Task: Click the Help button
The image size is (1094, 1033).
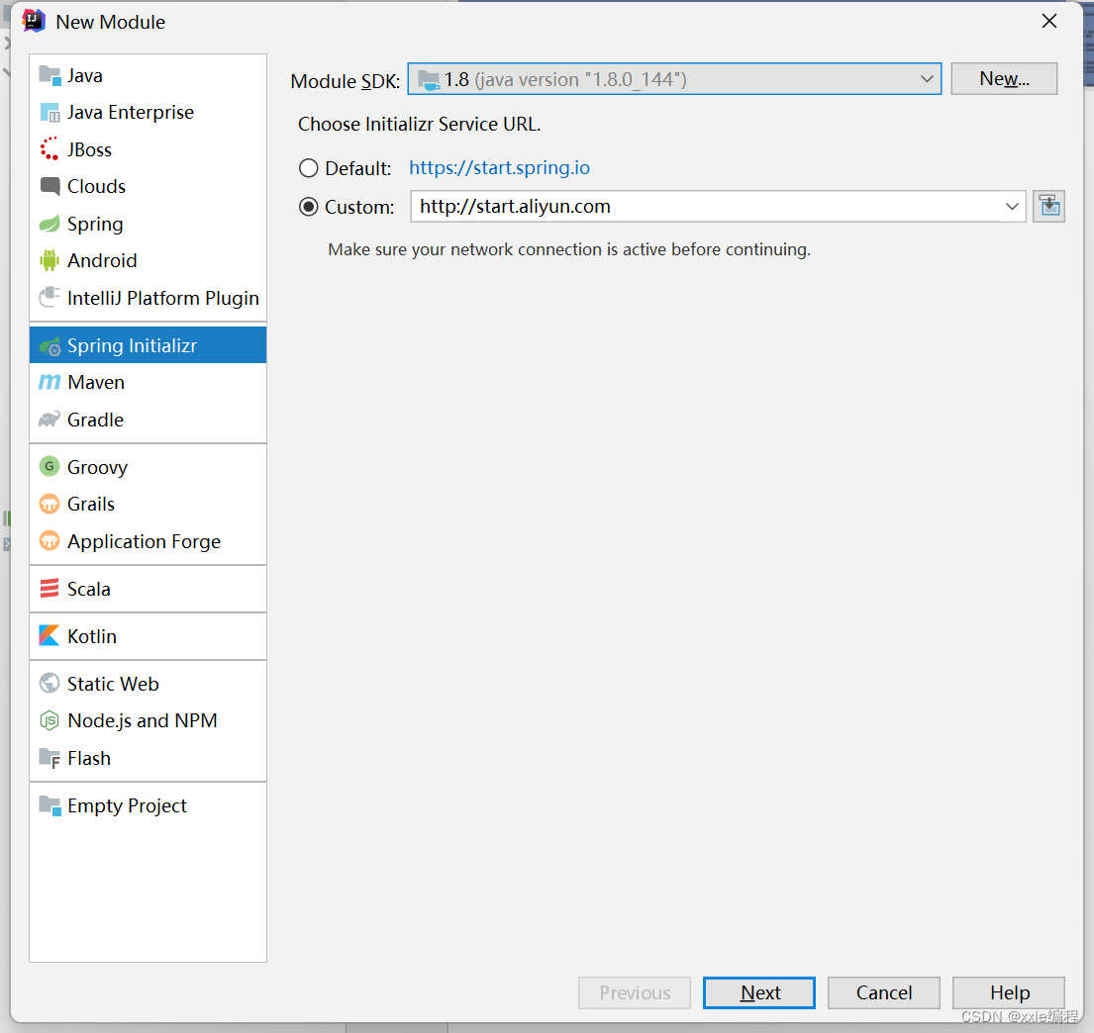Action: pyautogui.click(x=1009, y=992)
